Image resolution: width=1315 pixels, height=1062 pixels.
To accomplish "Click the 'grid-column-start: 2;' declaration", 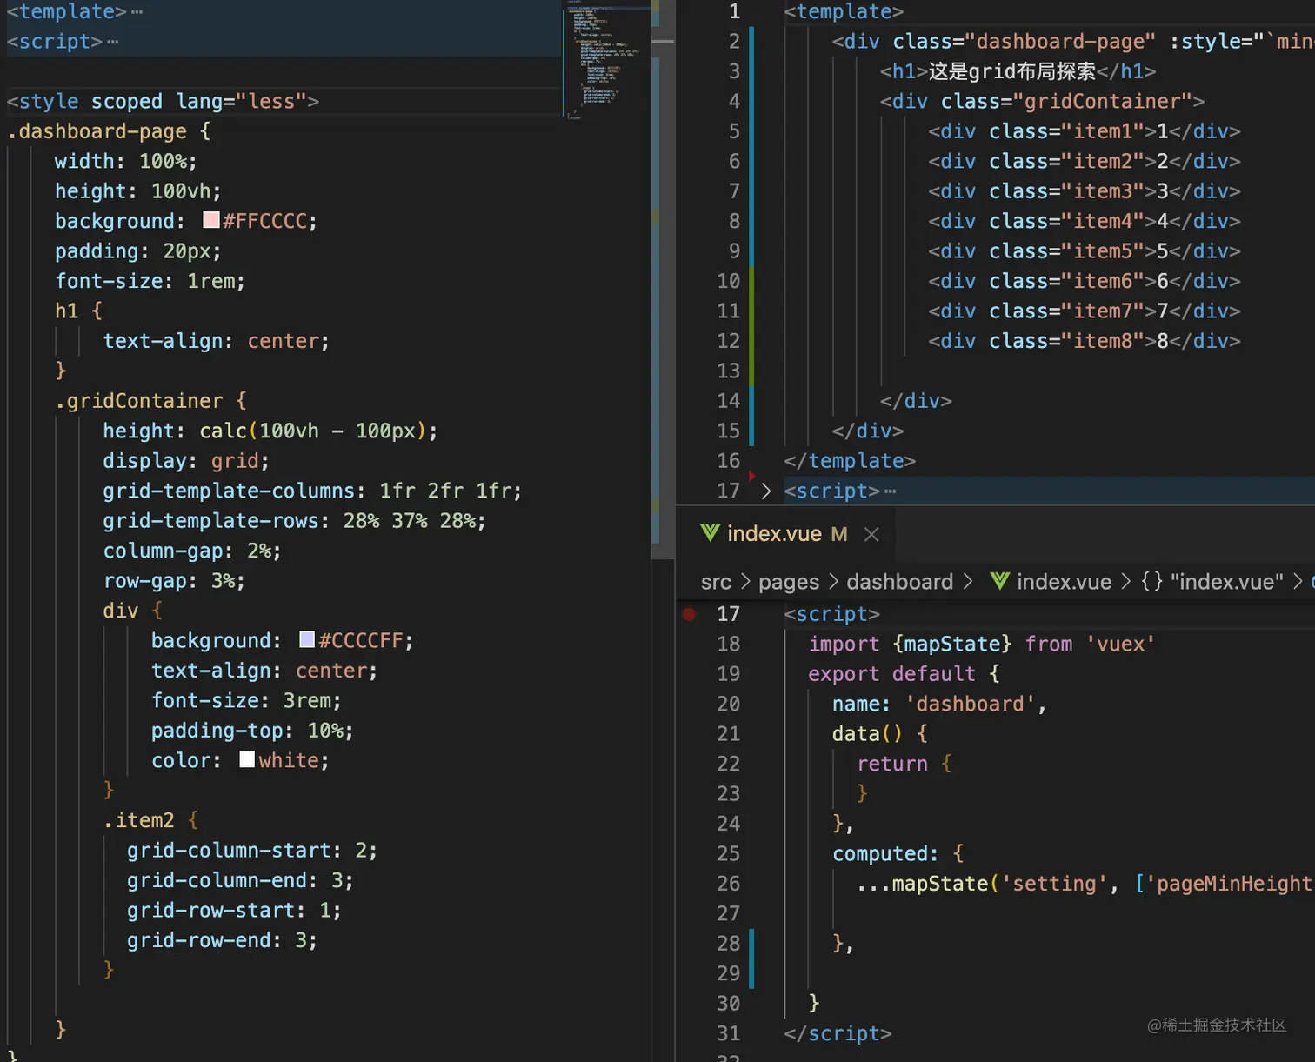I will tap(252, 851).
